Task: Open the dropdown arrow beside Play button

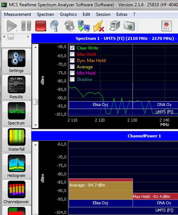Action: [x=17, y=31]
